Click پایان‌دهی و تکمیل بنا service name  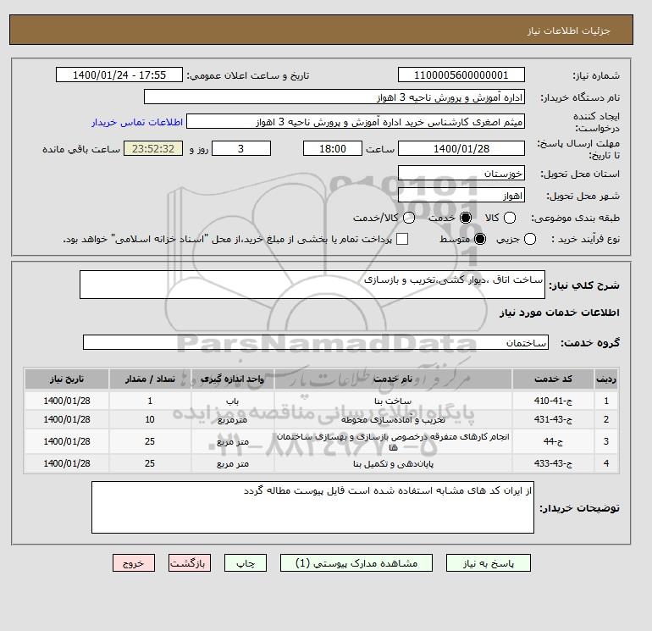393,463
